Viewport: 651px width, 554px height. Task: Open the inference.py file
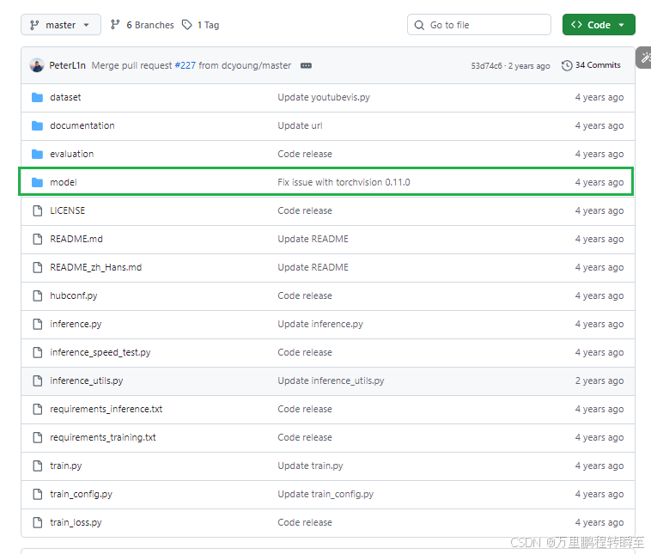(x=76, y=324)
